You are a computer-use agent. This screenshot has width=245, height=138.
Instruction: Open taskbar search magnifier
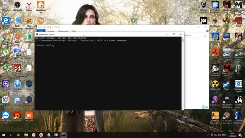11,135
